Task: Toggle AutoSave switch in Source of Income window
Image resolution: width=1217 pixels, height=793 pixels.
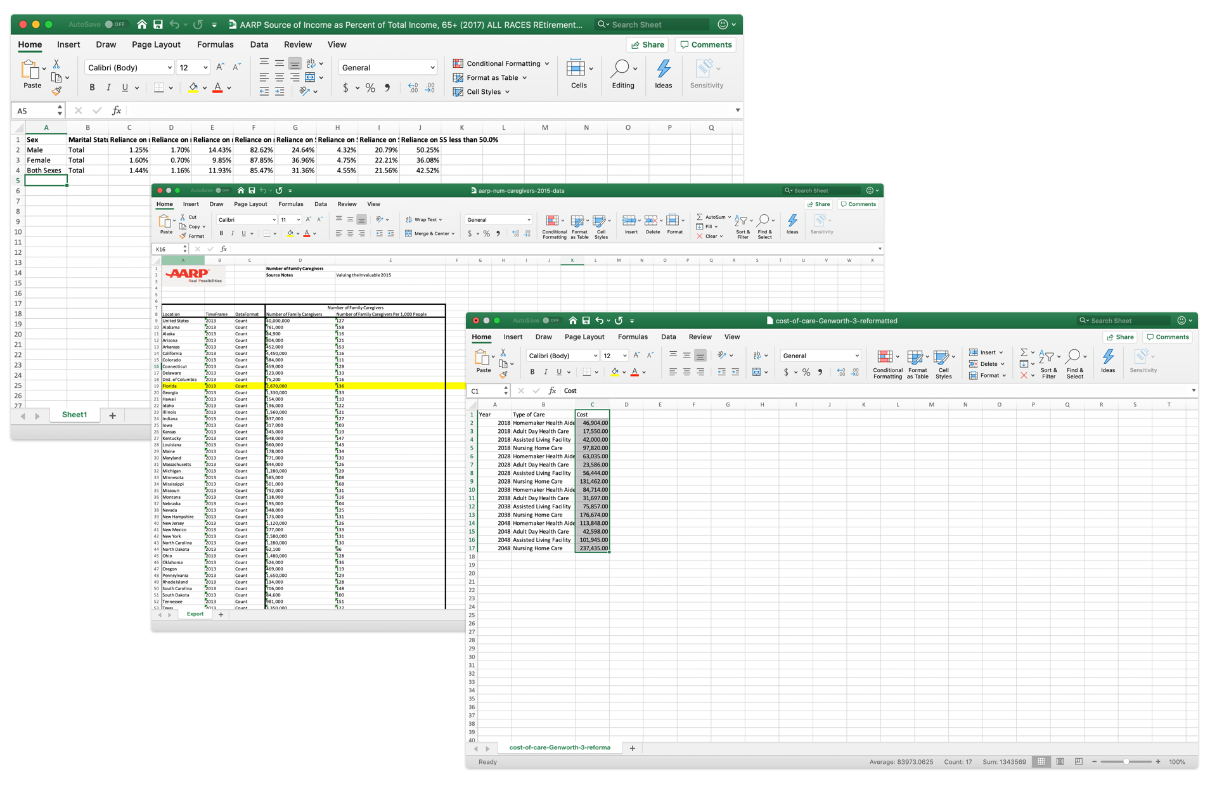Action: pos(115,24)
